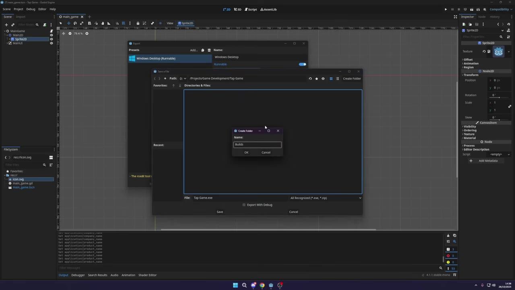Toggle error messages filter in Output

tap(451, 256)
